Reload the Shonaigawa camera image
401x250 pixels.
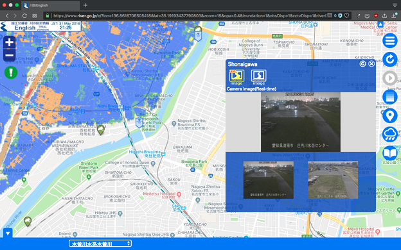[362, 63]
